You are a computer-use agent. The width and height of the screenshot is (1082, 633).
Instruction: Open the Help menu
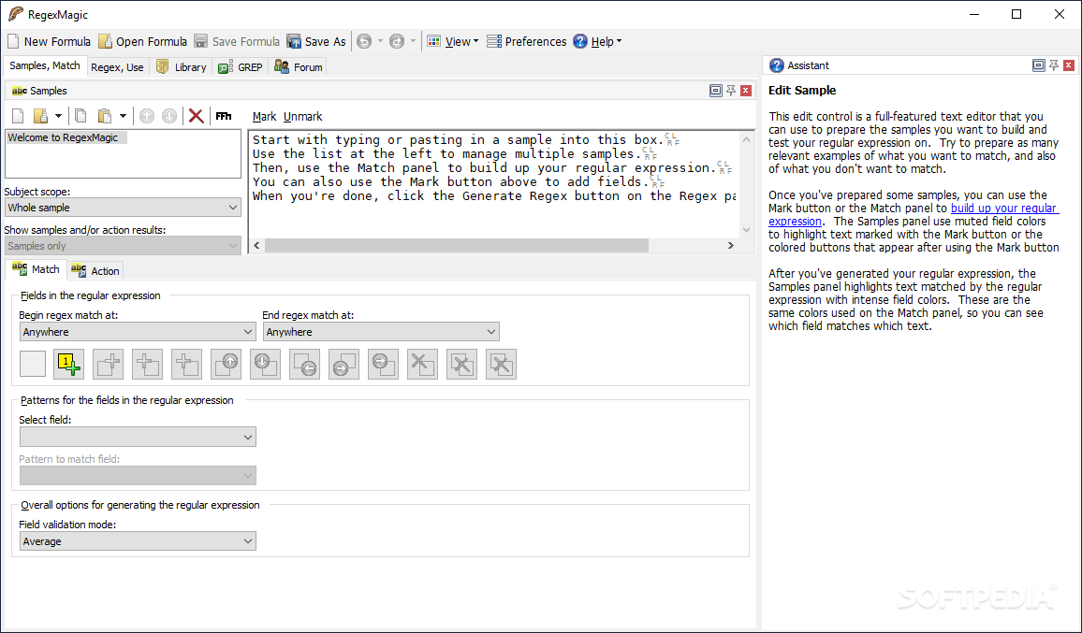pyautogui.click(x=597, y=41)
